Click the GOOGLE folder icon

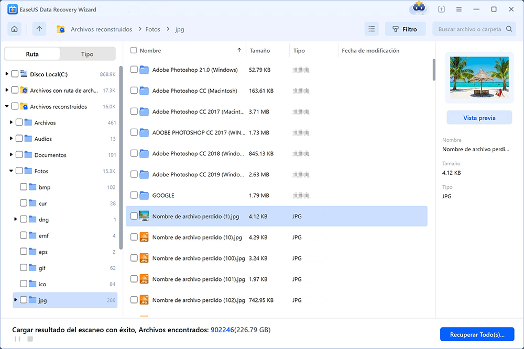pos(144,195)
